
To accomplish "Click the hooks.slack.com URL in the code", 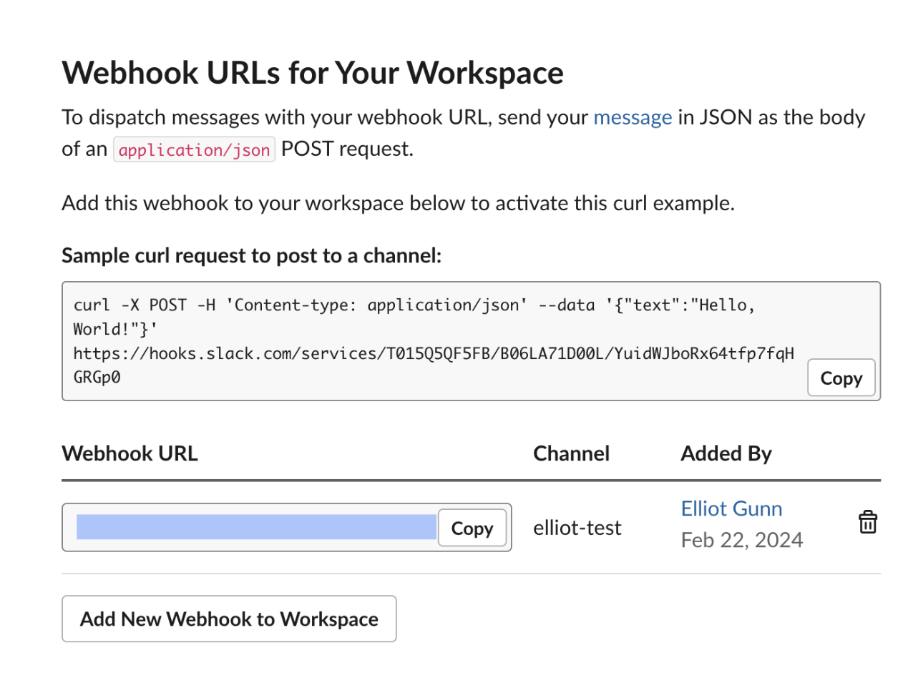I will pyautogui.click(x=434, y=365).
